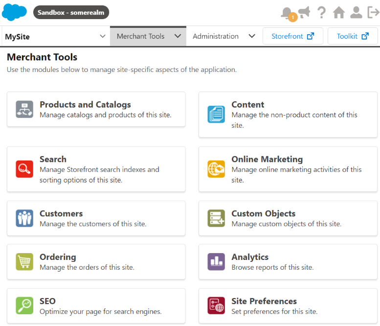Expand the MySite site selector dropdown
The width and height of the screenshot is (380, 326).
pos(103,36)
